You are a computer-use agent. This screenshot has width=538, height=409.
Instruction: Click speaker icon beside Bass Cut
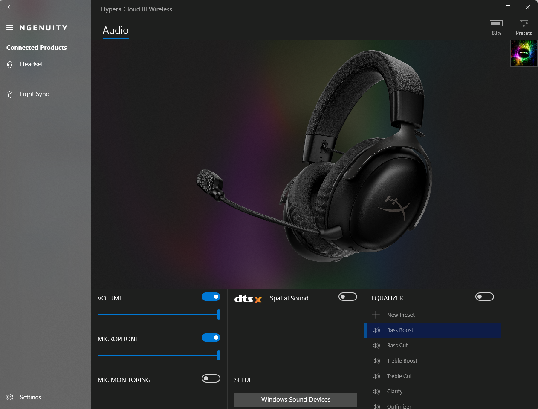[x=376, y=346]
